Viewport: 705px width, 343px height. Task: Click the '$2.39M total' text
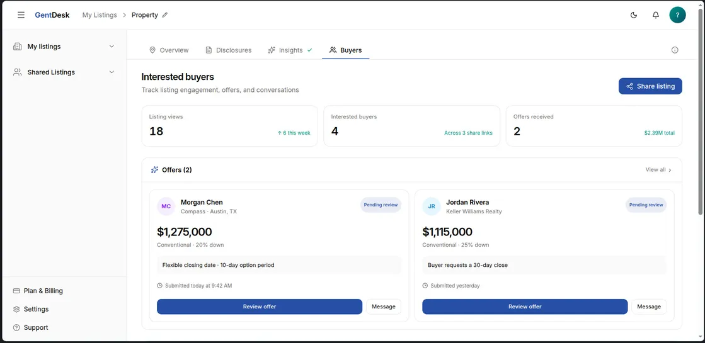pyautogui.click(x=659, y=133)
